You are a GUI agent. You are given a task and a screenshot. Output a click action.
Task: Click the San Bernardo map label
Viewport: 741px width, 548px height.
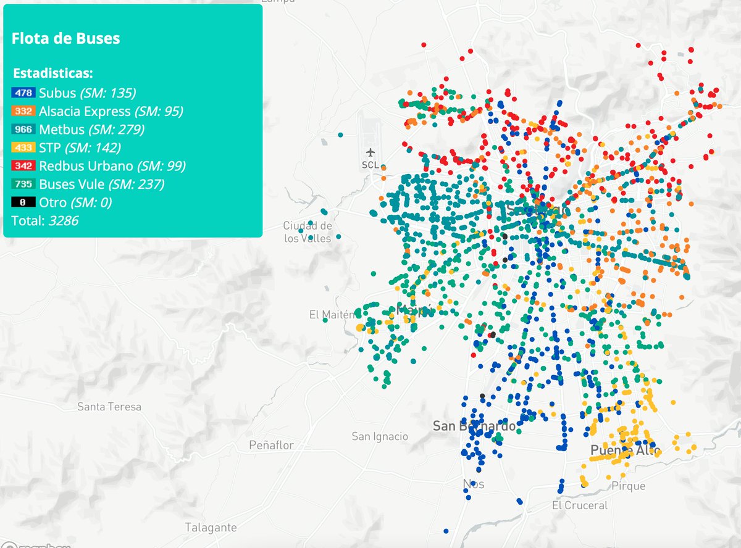pos(474,426)
